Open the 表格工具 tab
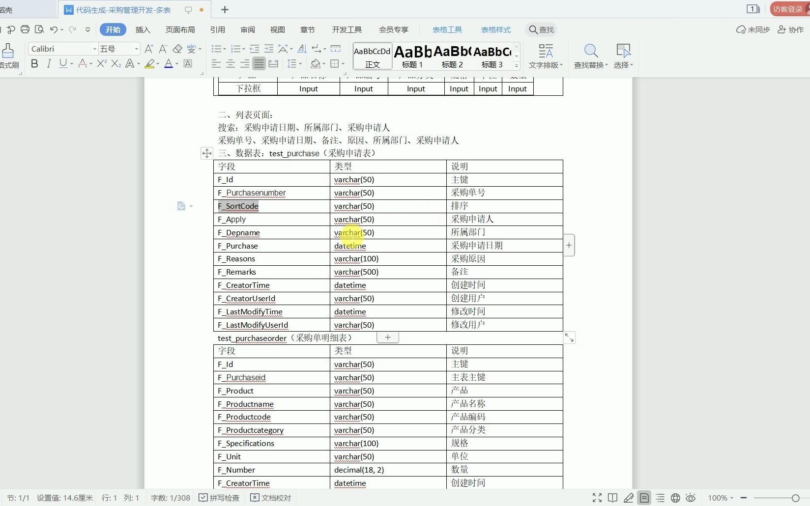The width and height of the screenshot is (810, 506). (447, 29)
